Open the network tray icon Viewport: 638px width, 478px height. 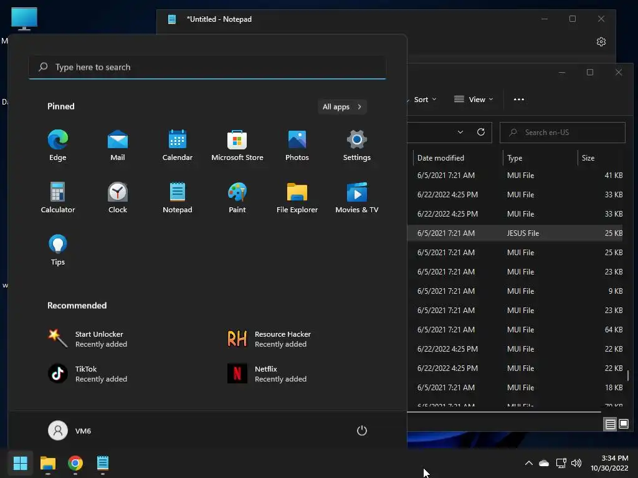[561, 463]
